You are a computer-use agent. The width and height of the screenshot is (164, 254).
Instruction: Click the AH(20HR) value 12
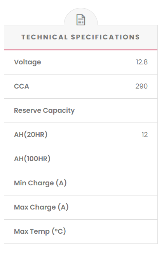(x=145, y=135)
